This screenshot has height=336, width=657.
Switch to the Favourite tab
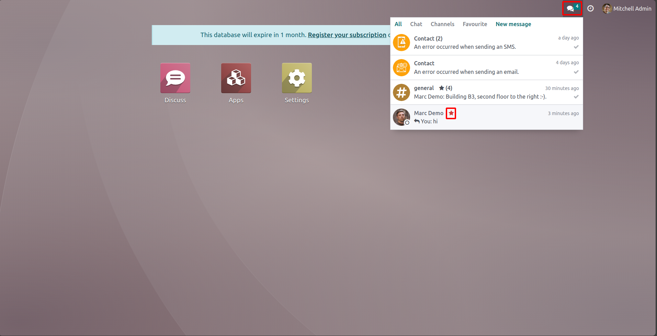coord(475,24)
